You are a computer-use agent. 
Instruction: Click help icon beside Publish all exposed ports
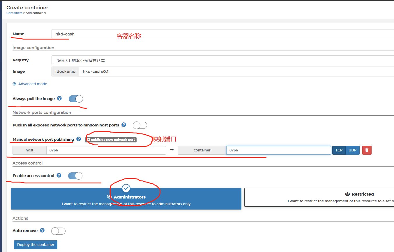(x=124, y=125)
